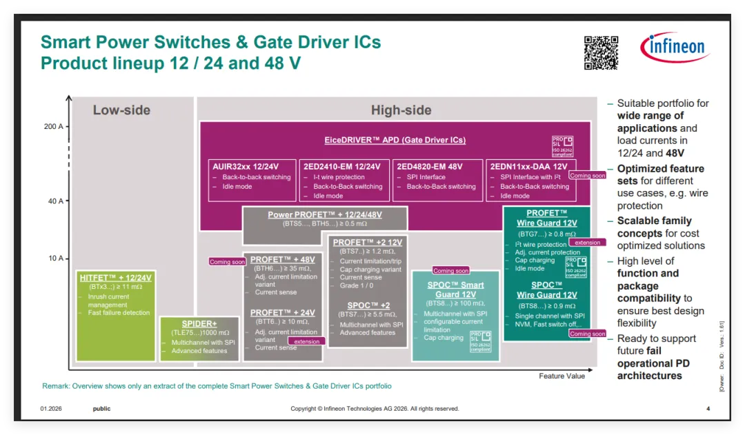
Task: Click the extension tag on PROFET Wire Guard
Action: click(587, 242)
